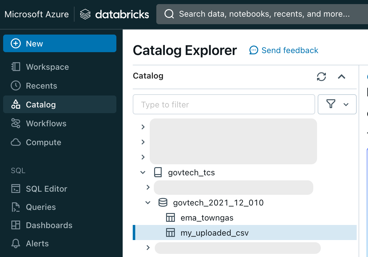
Task: Expand the first redacted catalog row
Action: pos(143,127)
